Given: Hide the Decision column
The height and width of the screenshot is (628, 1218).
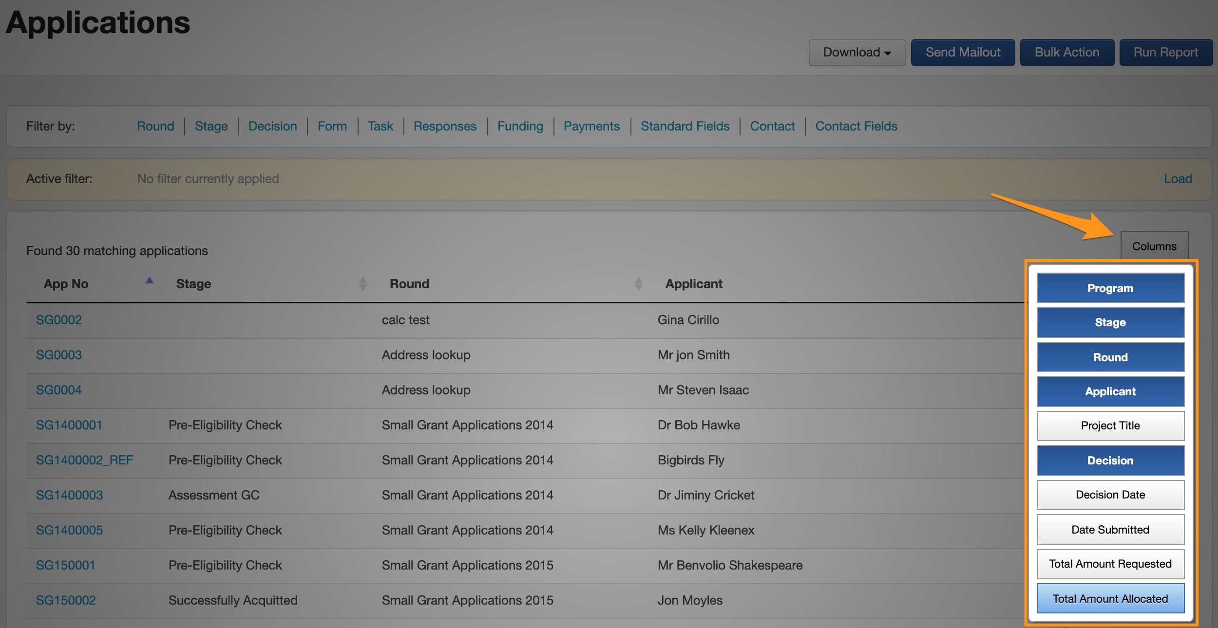Looking at the screenshot, I should click(1110, 461).
